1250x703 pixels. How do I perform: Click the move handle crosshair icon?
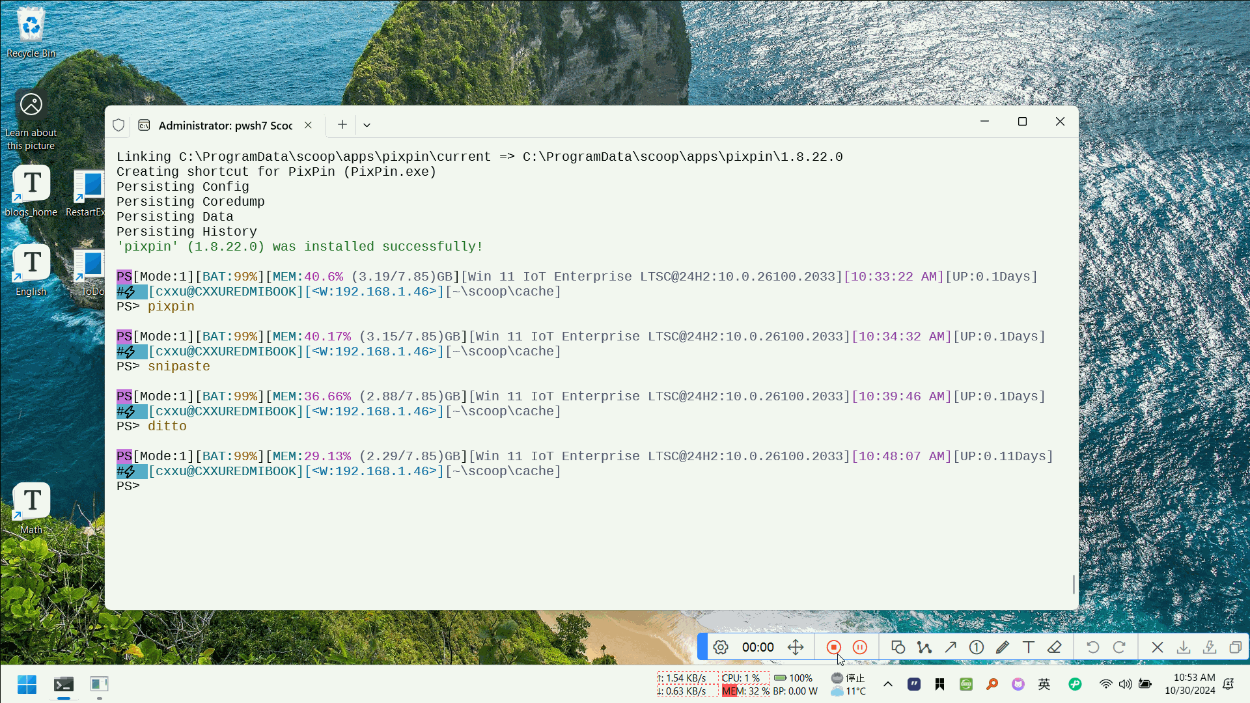[x=796, y=647]
